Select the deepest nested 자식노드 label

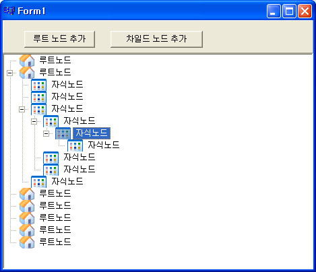pos(104,145)
